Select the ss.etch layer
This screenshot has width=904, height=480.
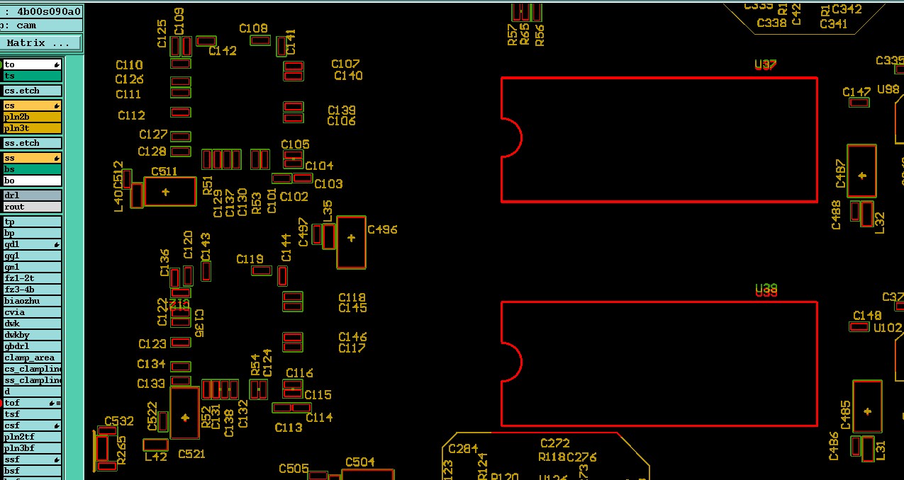click(x=32, y=143)
